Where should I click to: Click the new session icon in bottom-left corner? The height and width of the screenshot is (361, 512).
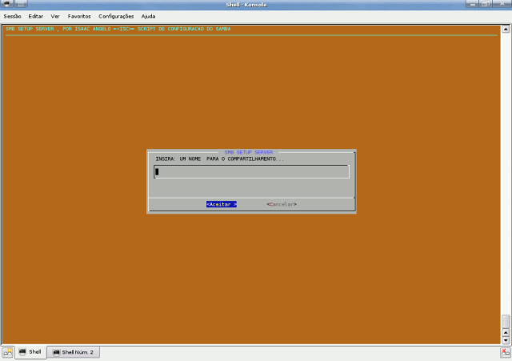7,352
